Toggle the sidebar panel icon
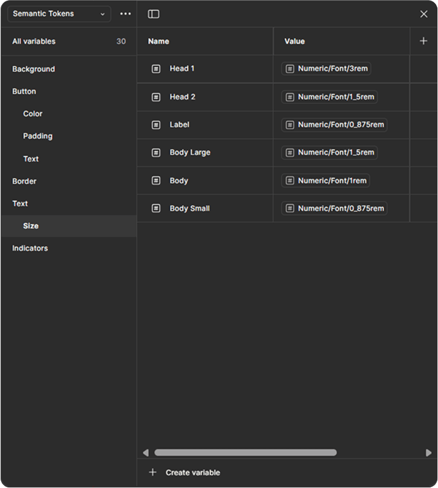438x488 pixels. click(x=153, y=14)
